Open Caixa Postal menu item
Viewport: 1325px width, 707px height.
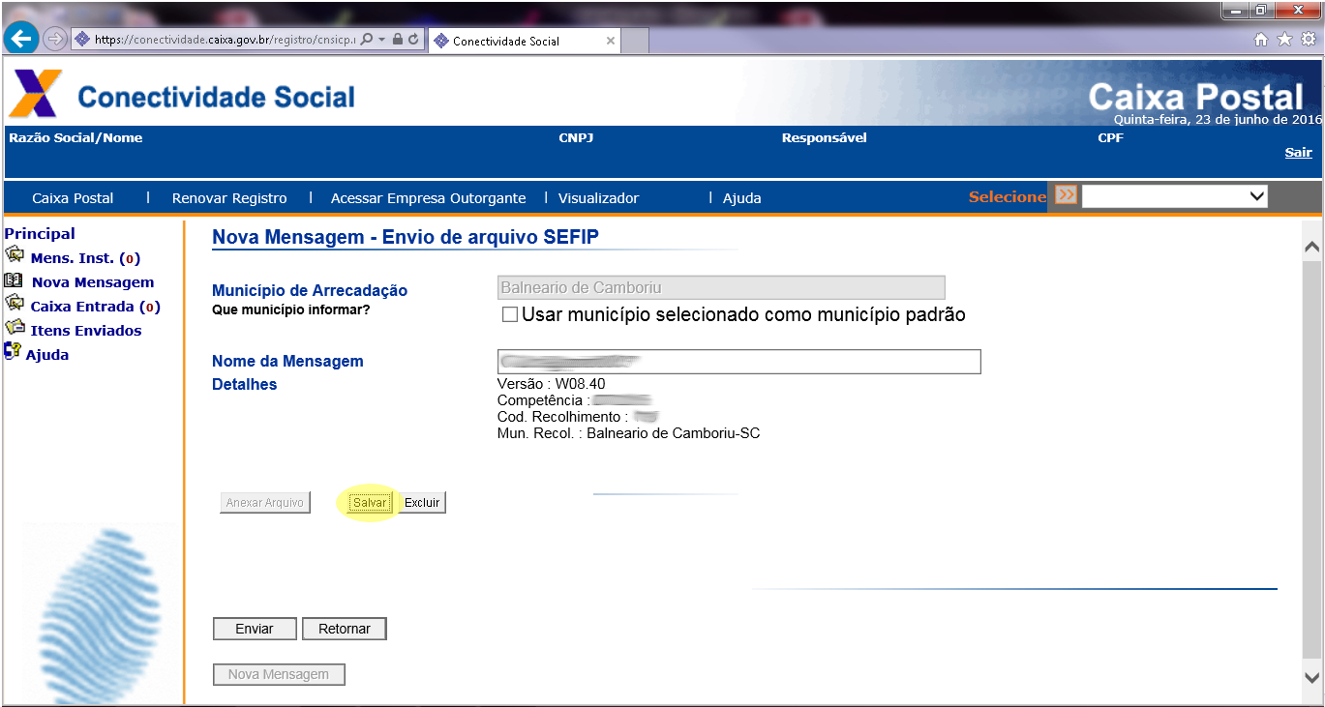[73, 198]
